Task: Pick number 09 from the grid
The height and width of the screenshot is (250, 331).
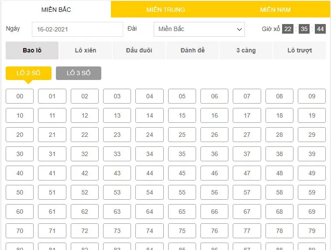Action: (x=312, y=96)
